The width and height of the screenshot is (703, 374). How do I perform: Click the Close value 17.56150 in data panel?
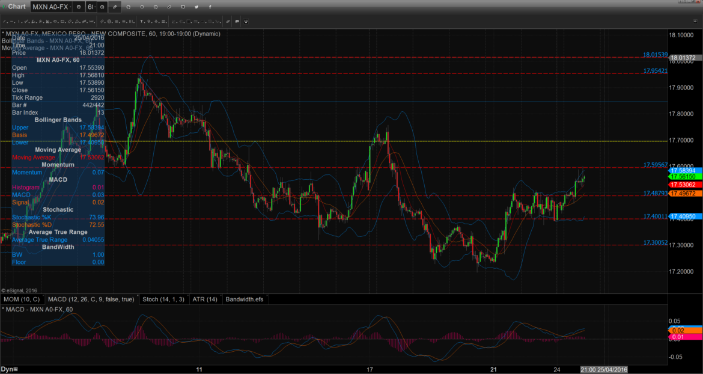tap(92, 90)
